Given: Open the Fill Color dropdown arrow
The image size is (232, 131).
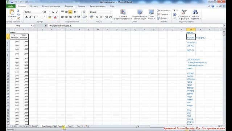Looking at the screenshot, I should 52,17.
